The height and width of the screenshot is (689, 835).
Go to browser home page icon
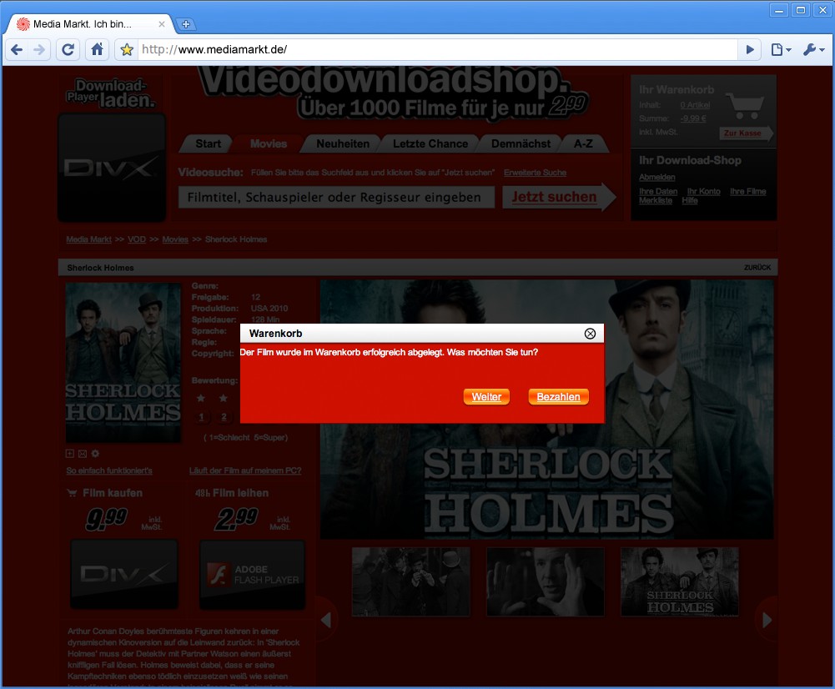98,50
